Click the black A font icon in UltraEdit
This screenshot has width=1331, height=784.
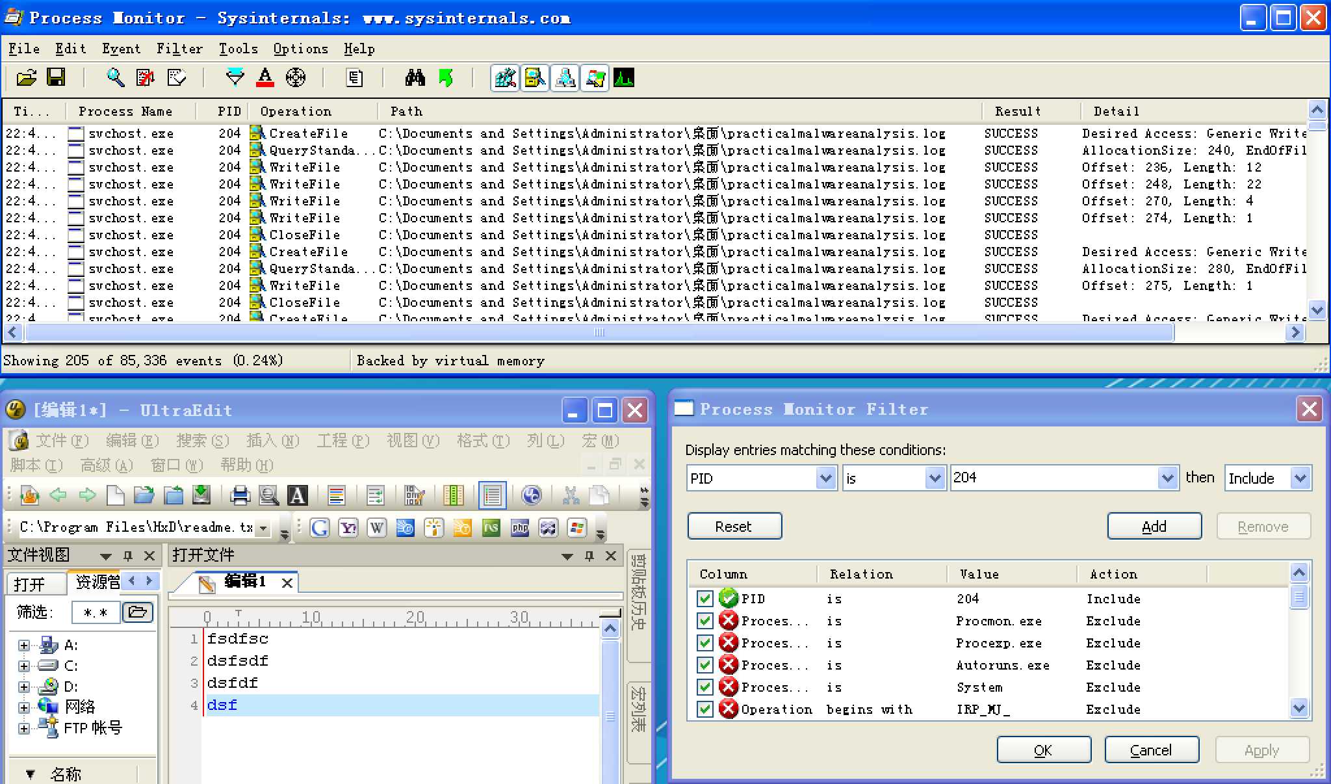click(297, 495)
